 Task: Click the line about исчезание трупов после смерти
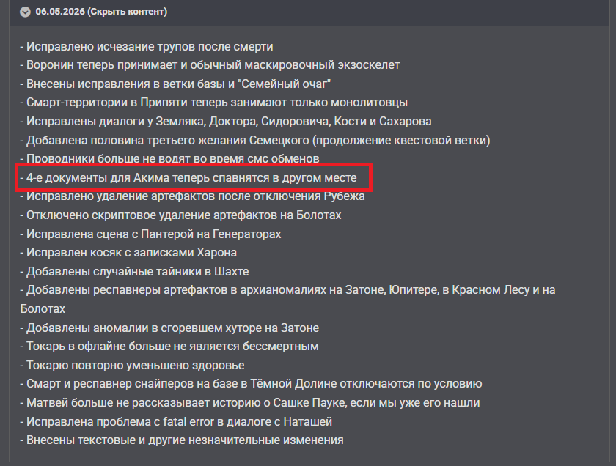pos(147,47)
